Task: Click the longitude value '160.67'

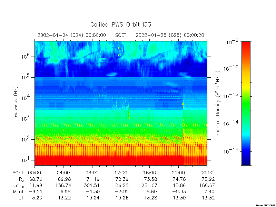Action: [207, 185]
